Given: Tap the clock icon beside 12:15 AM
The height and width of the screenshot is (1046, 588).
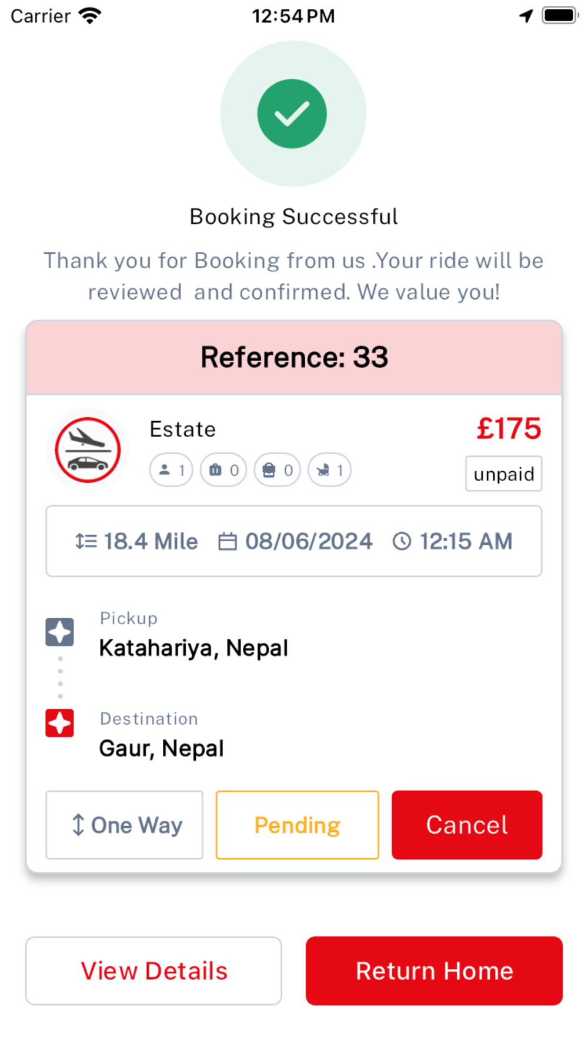Looking at the screenshot, I should (402, 541).
